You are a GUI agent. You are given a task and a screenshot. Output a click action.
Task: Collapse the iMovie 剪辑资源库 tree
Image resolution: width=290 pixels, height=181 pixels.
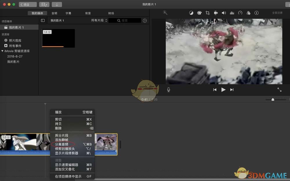coord(2,51)
